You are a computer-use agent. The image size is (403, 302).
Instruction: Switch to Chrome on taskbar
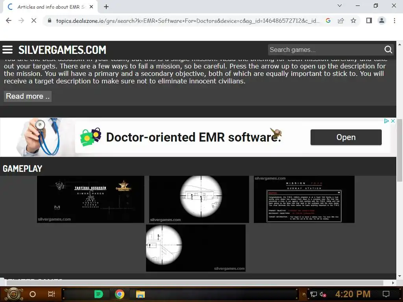click(120, 294)
